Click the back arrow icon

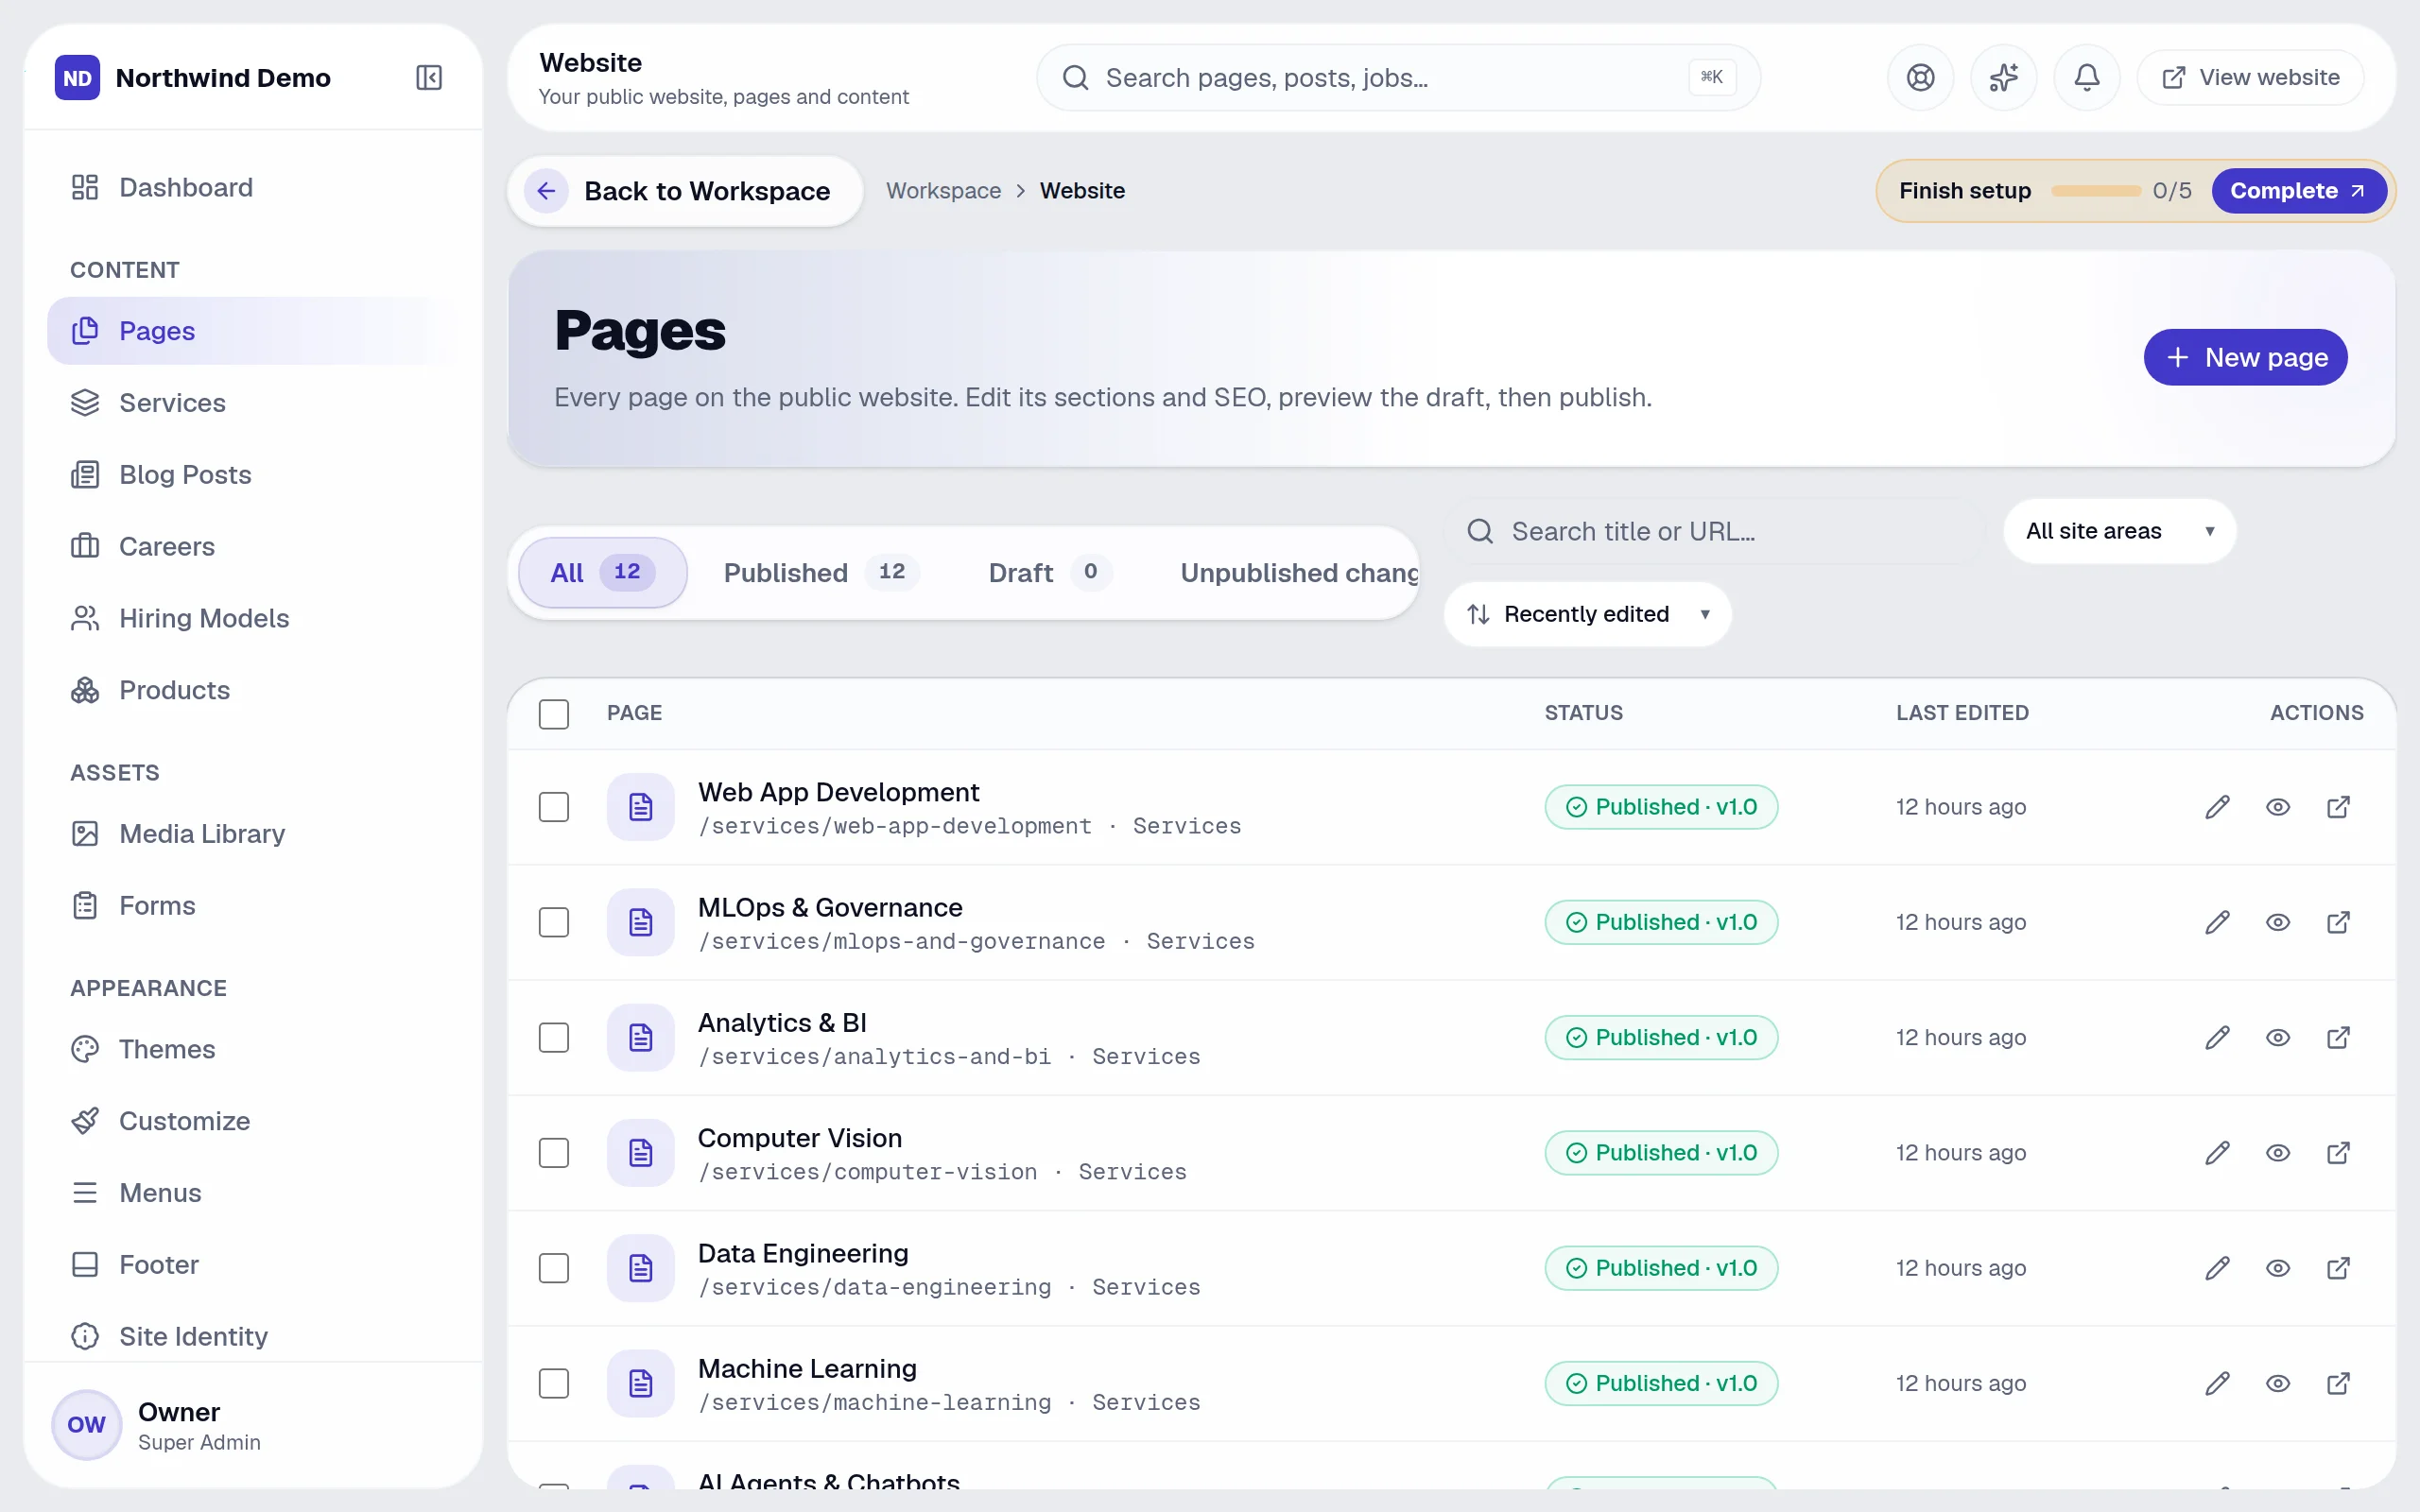(546, 191)
